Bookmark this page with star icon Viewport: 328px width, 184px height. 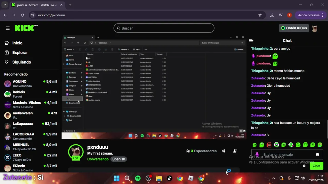pos(260,15)
